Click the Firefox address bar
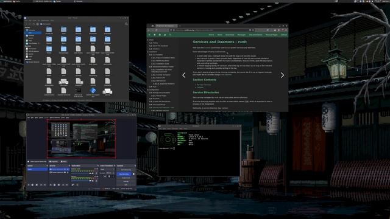 [211, 30]
